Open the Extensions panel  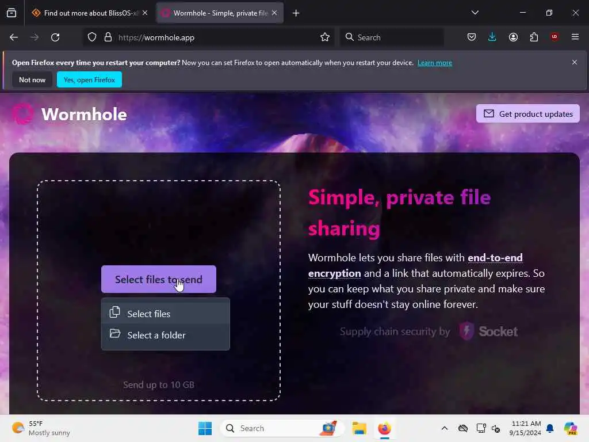click(x=534, y=37)
